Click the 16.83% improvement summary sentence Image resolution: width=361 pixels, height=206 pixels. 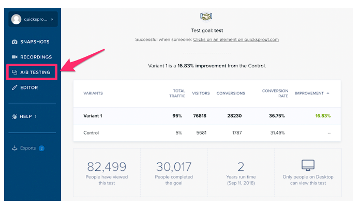[207, 66]
